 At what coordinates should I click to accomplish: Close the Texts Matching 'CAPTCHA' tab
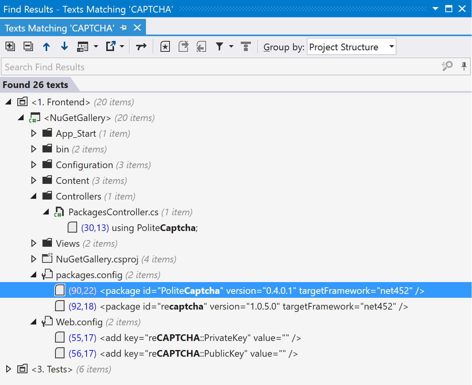pyautogui.click(x=137, y=27)
